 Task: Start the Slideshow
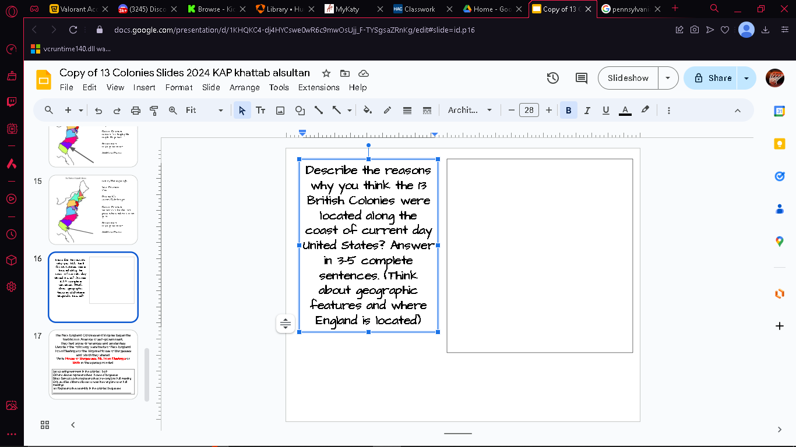tap(628, 78)
